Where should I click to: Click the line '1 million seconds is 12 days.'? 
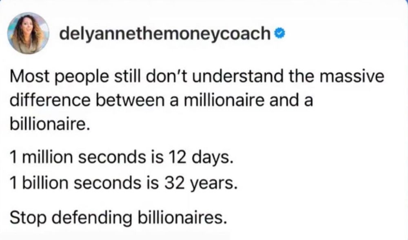[121, 158]
